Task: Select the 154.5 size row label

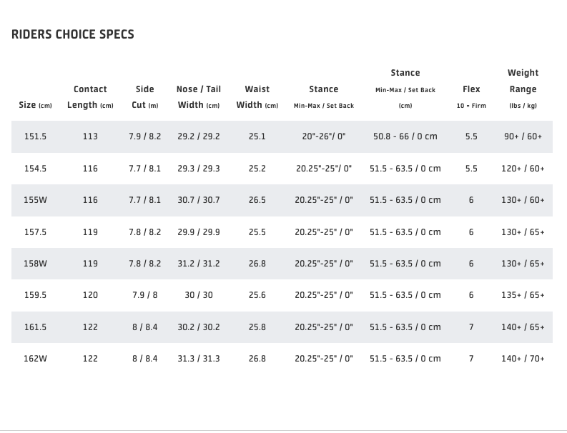Action: coord(35,169)
